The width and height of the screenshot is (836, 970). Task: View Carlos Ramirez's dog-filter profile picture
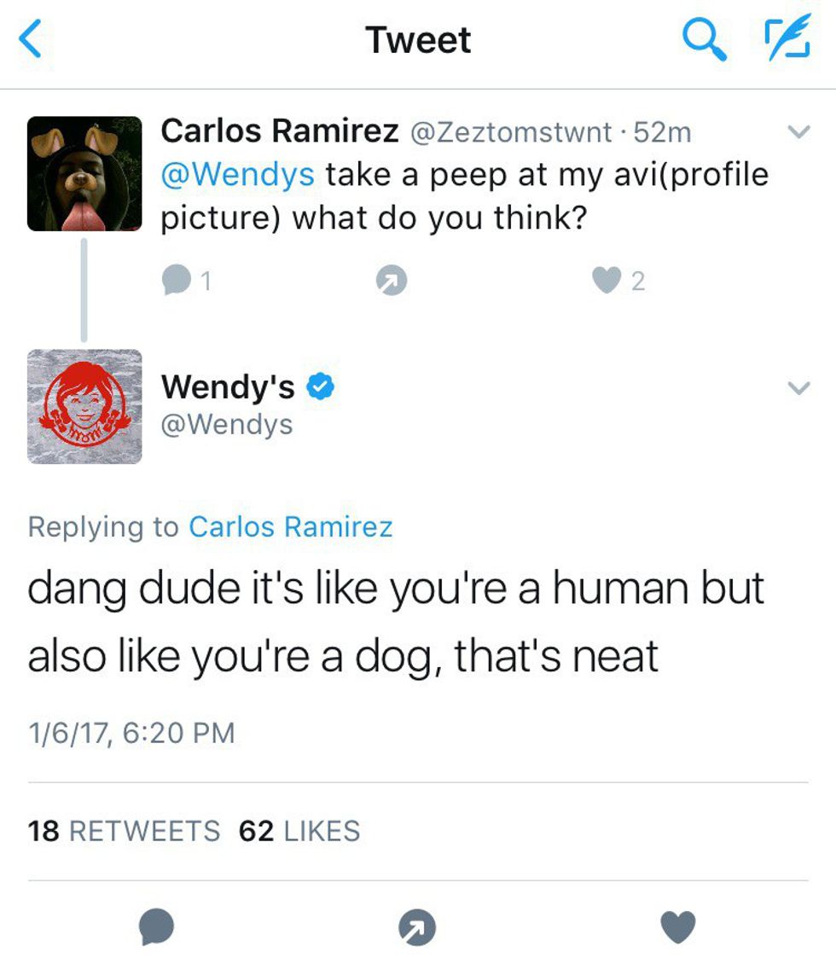tap(84, 174)
